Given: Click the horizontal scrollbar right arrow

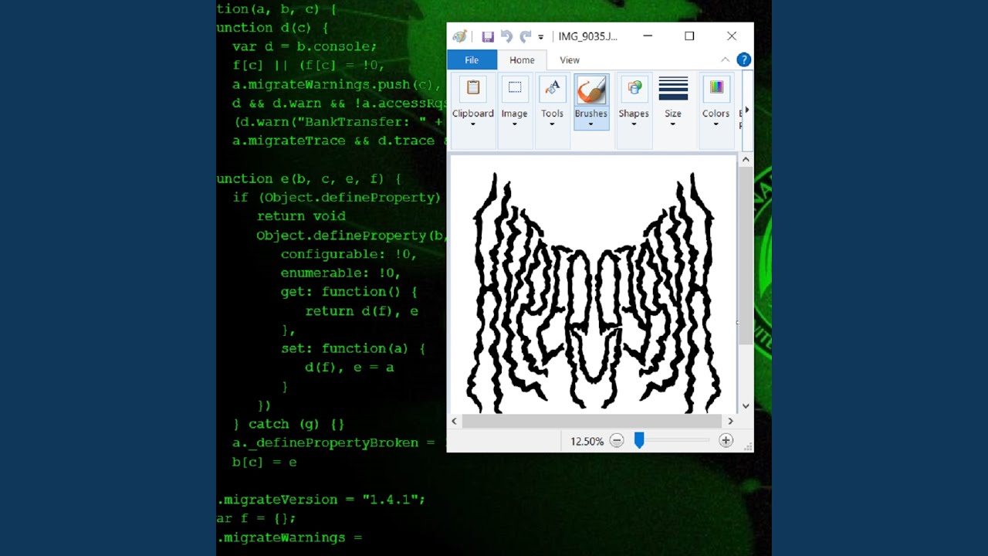Looking at the screenshot, I should (x=730, y=421).
